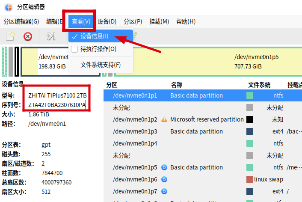Click ext4 color swatch for /dev/nvme0n1p3

coord(250,131)
